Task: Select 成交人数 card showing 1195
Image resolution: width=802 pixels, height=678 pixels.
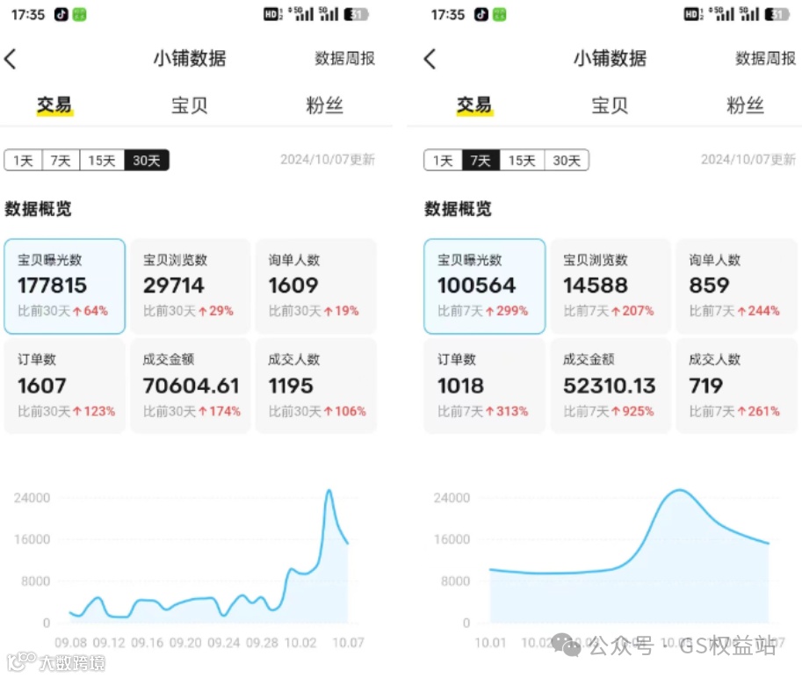Action: coord(316,386)
